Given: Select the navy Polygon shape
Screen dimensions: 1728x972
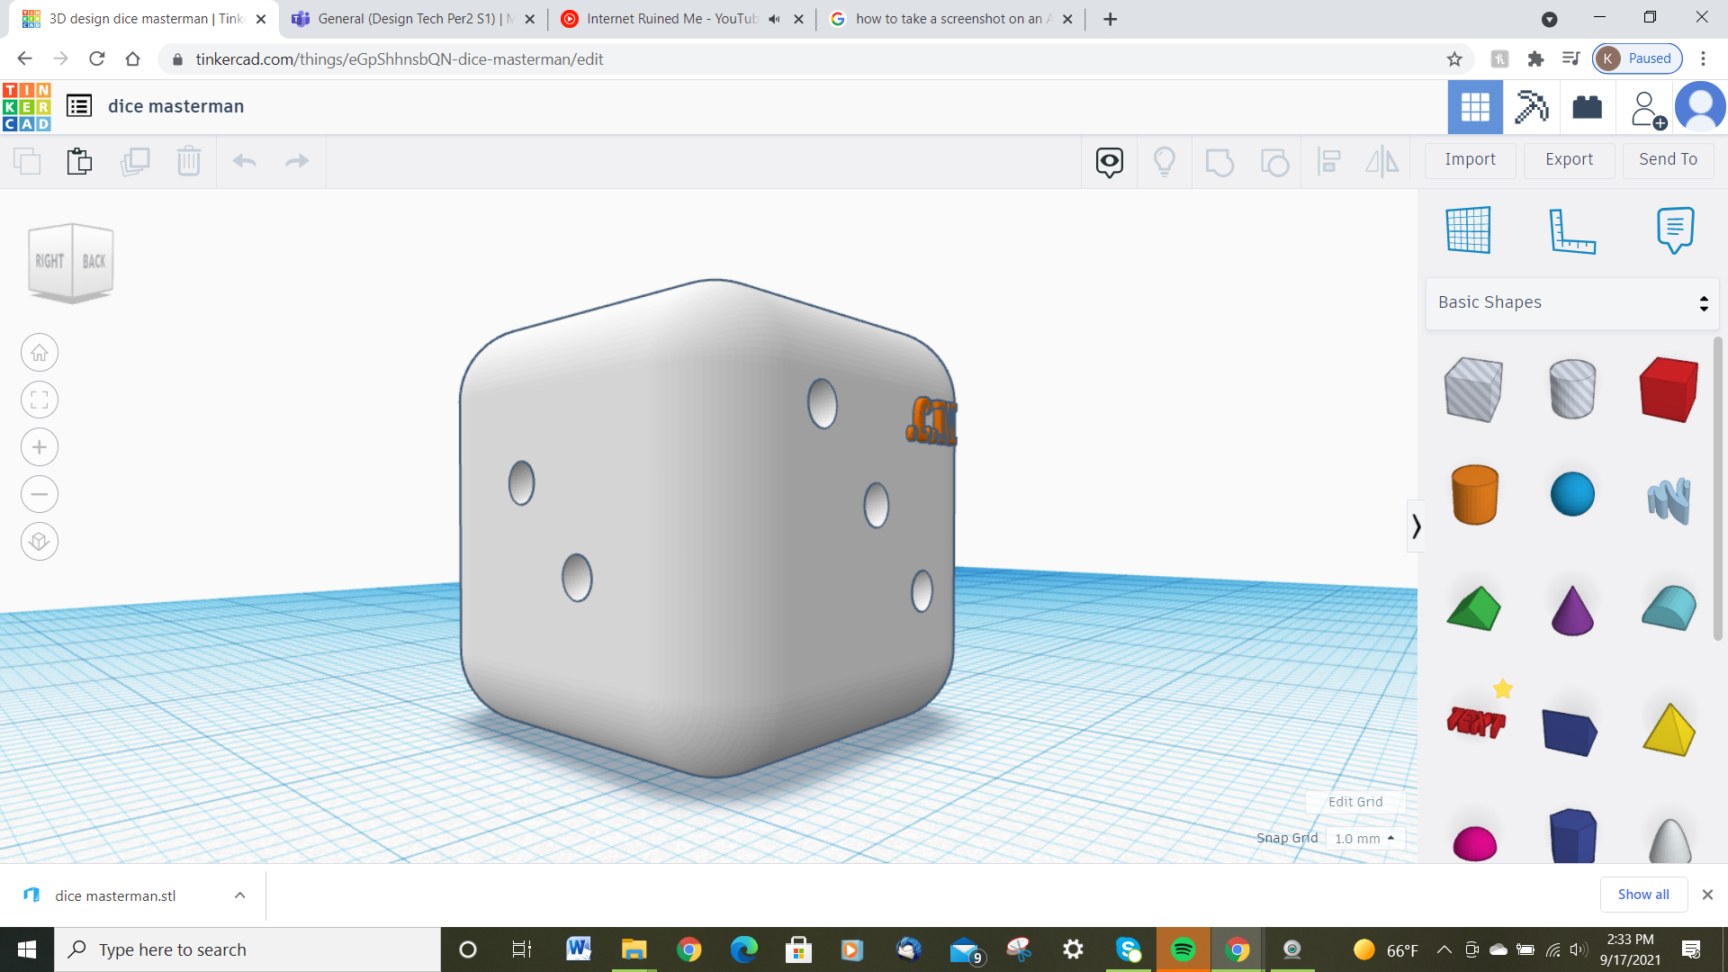Looking at the screenshot, I should click(1572, 836).
